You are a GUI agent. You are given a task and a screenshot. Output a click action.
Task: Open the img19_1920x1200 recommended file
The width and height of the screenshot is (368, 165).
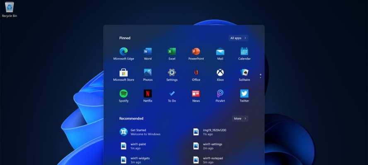(210, 132)
